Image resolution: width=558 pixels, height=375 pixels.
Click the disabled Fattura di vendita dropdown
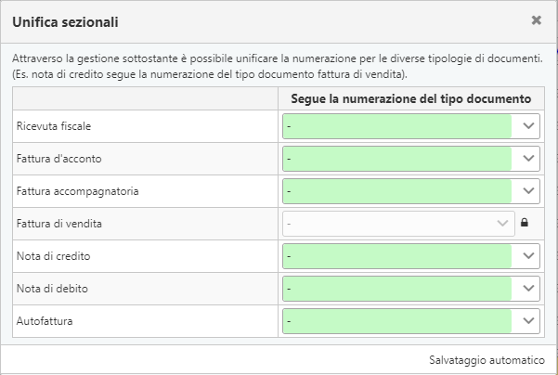tap(398, 224)
